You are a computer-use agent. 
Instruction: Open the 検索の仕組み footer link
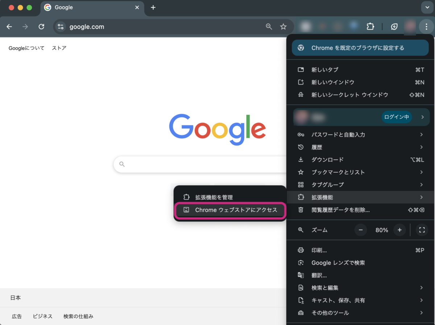pyautogui.click(x=78, y=316)
